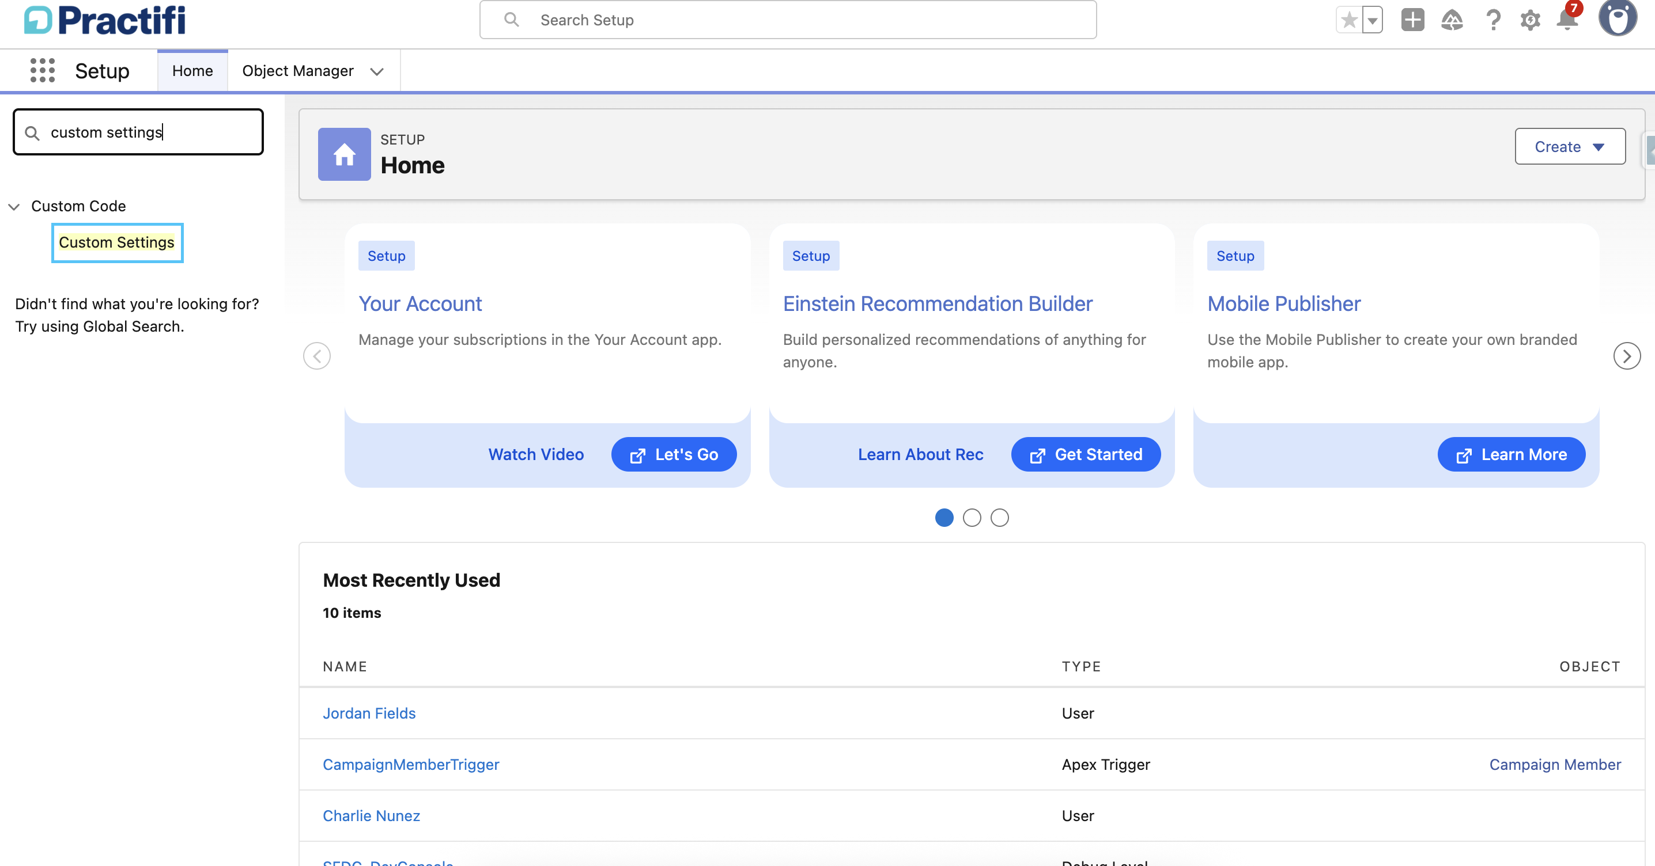Open the user profile avatar

(1618, 18)
